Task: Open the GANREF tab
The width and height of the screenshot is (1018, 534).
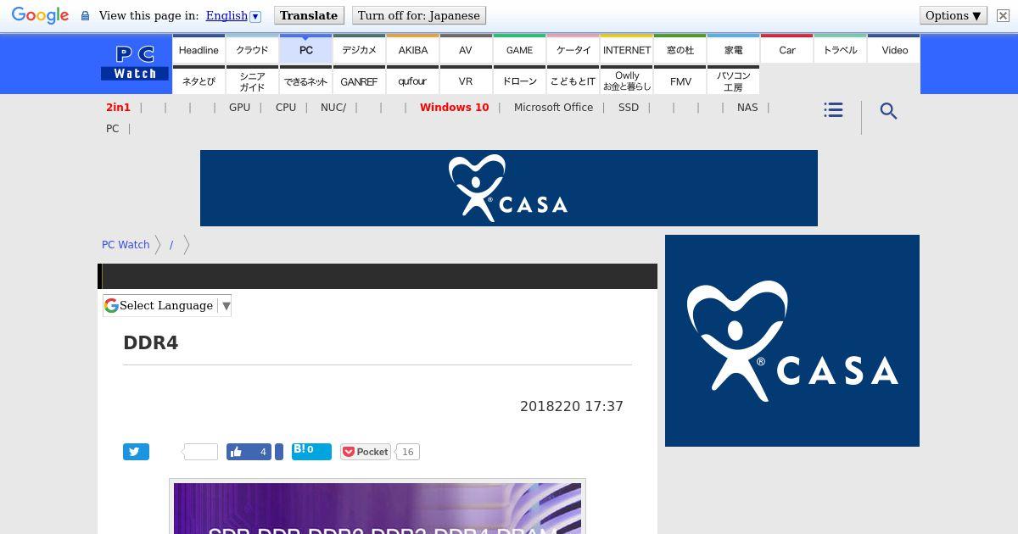Action: (359, 81)
